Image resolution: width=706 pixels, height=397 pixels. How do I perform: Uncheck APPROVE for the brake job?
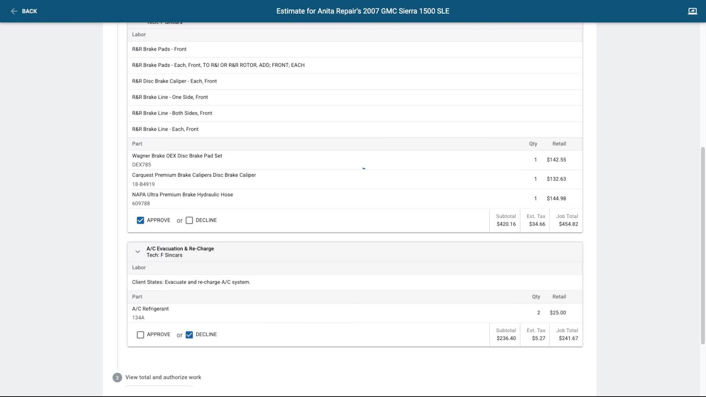[x=140, y=220]
